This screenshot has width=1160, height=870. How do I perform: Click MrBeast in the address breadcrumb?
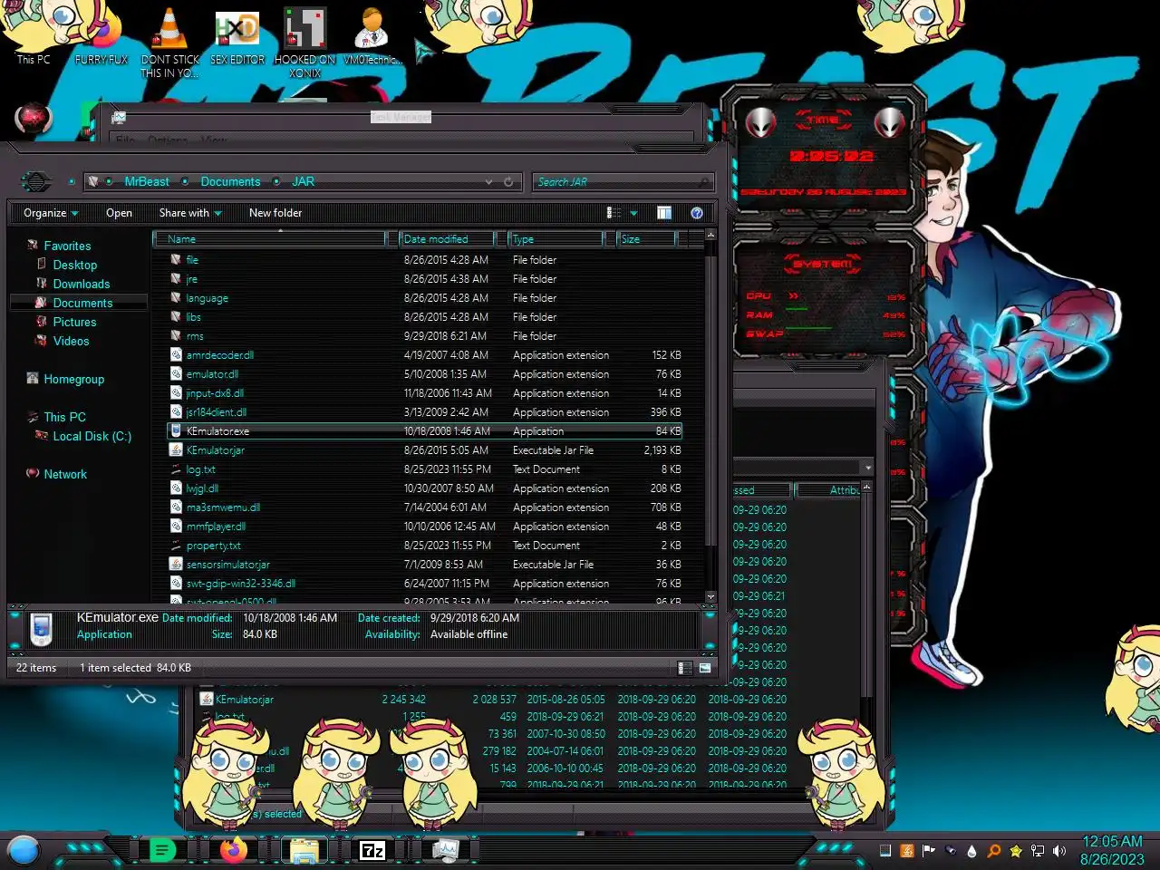tap(147, 182)
